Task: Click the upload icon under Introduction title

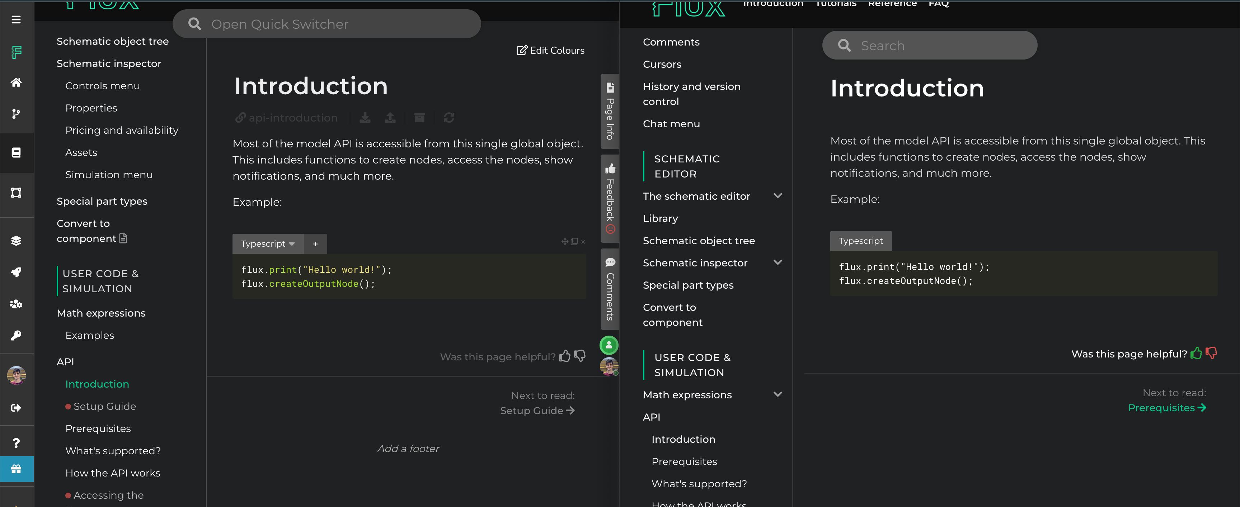Action: click(x=390, y=118)
